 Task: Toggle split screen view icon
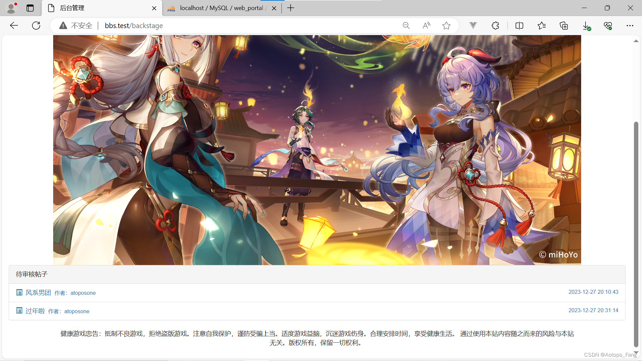[519, 26]
